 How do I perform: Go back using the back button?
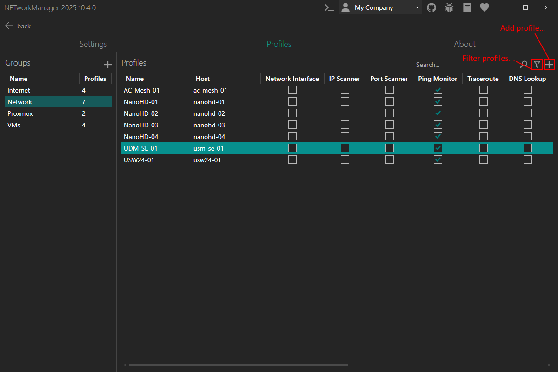click(18, 26)
